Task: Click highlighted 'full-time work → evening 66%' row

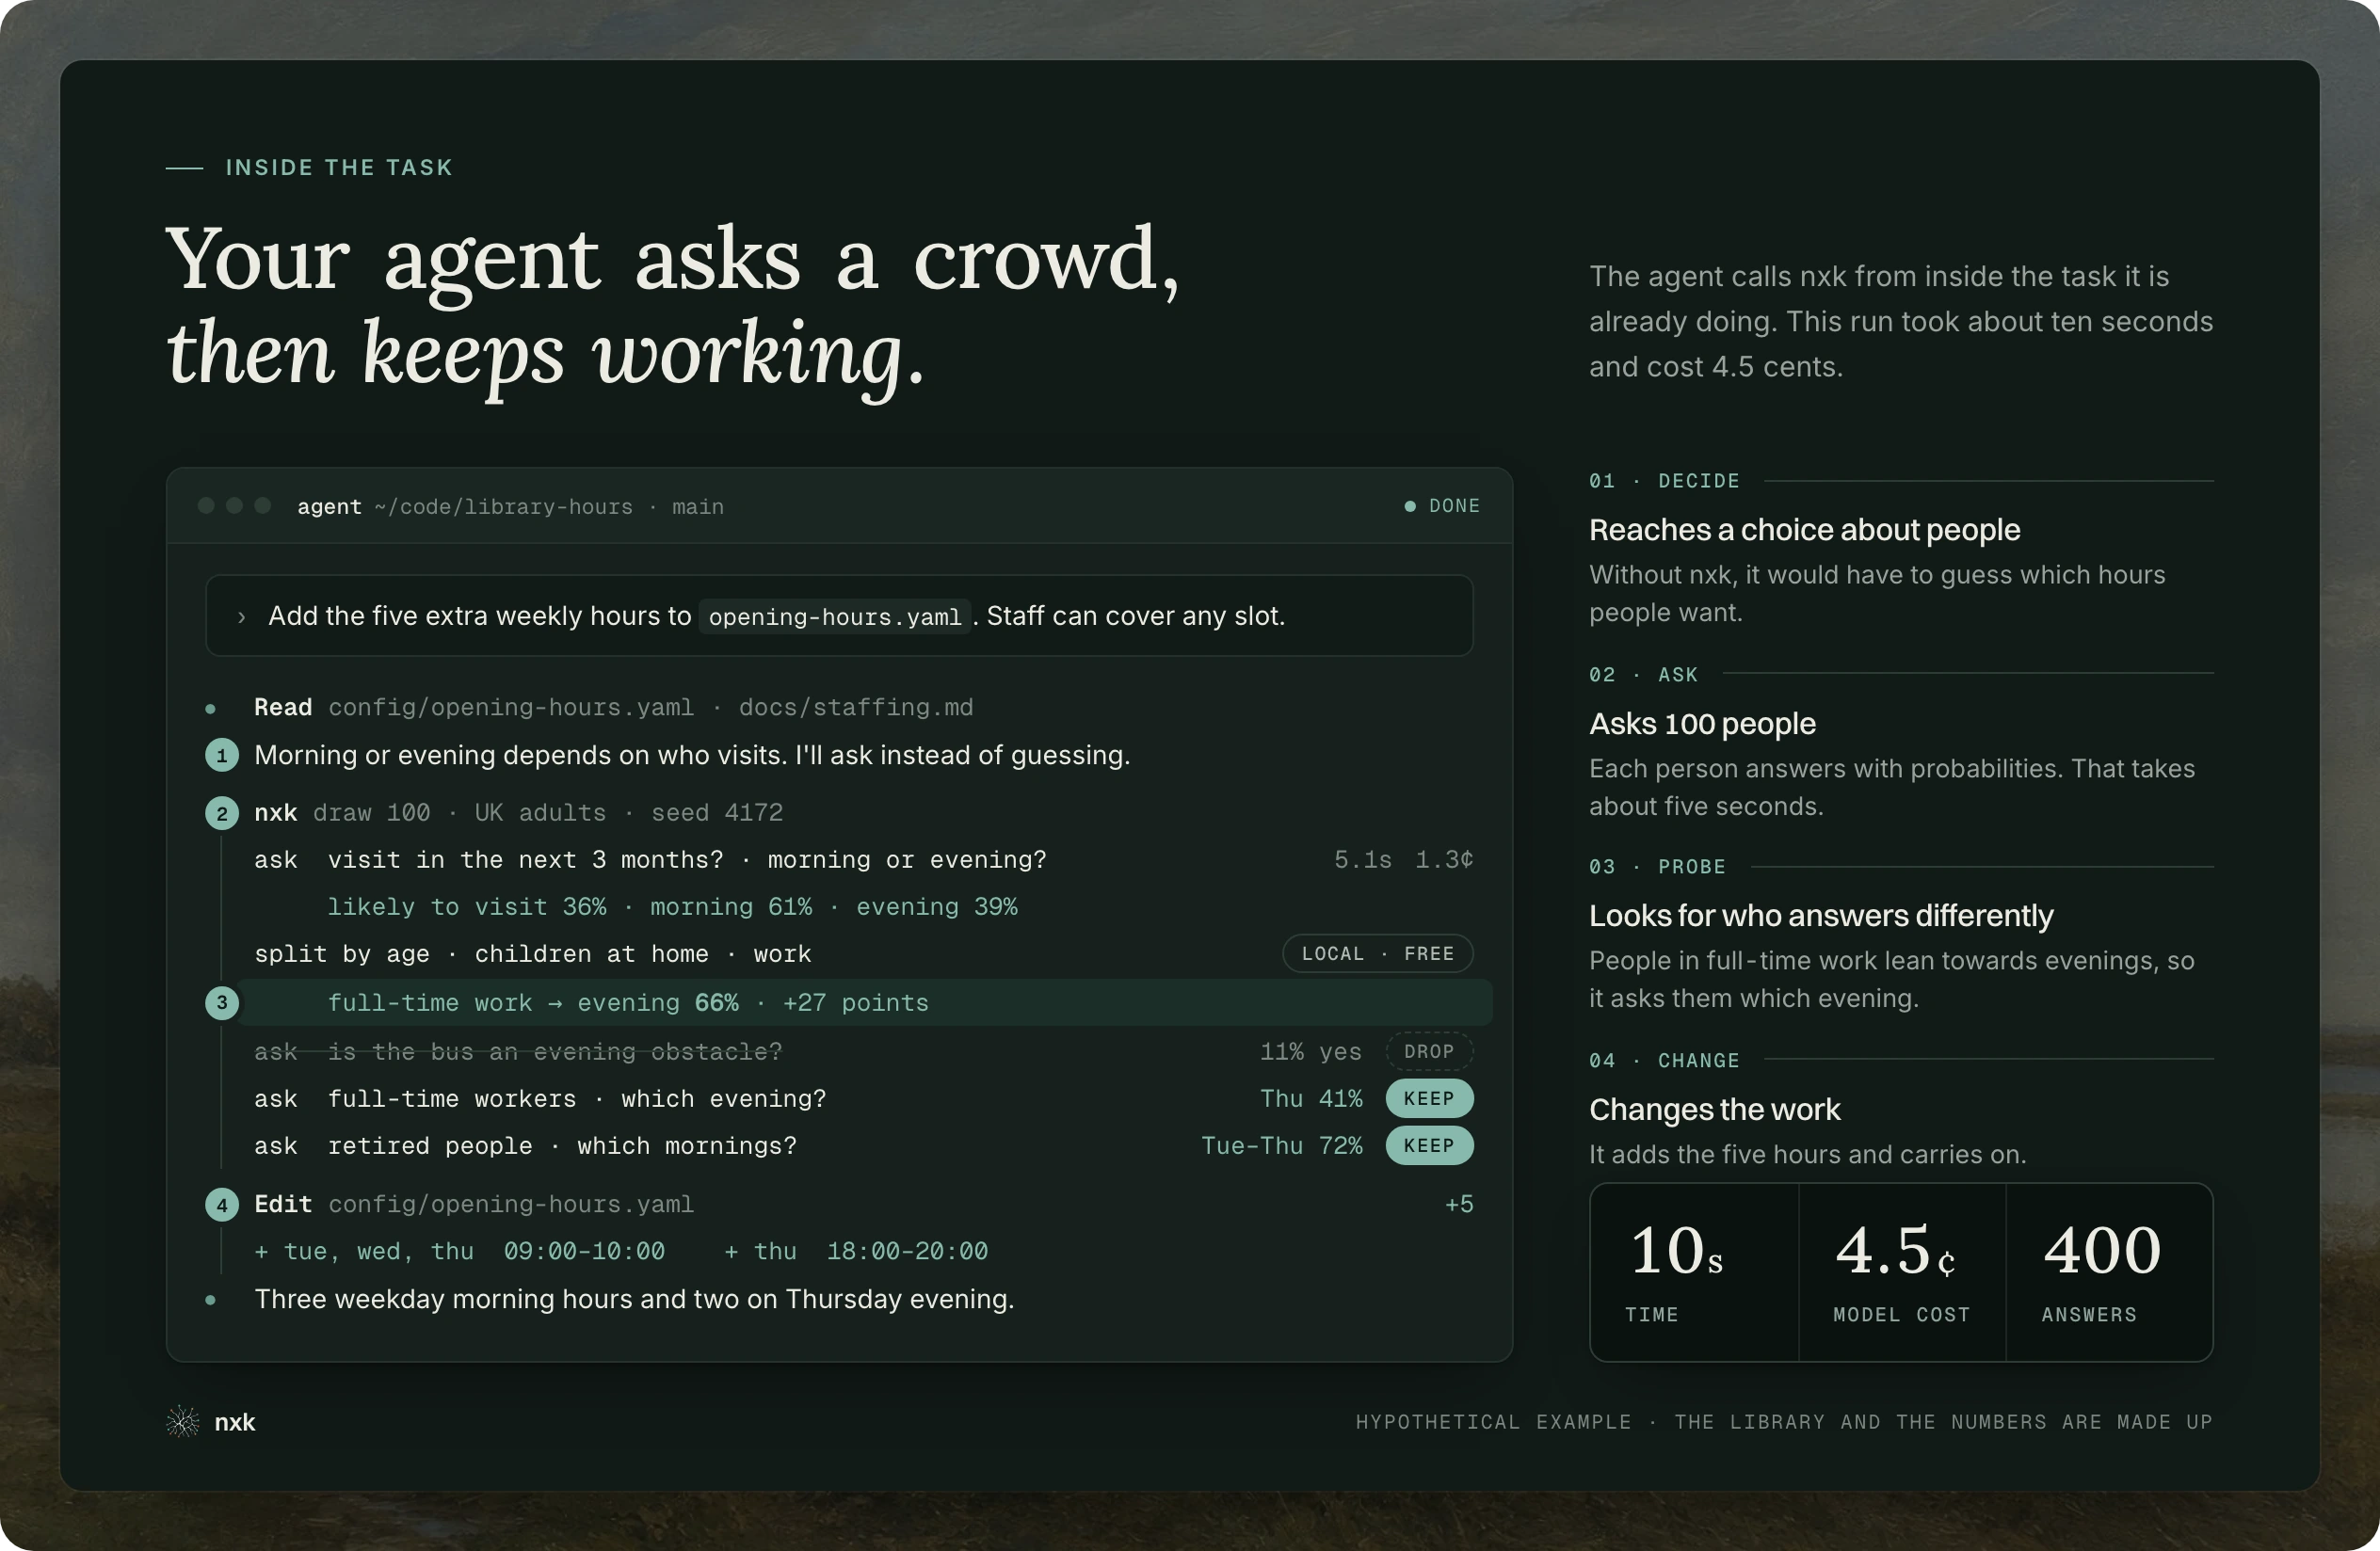Action: pyautogui.click(x=864, y=1002)
